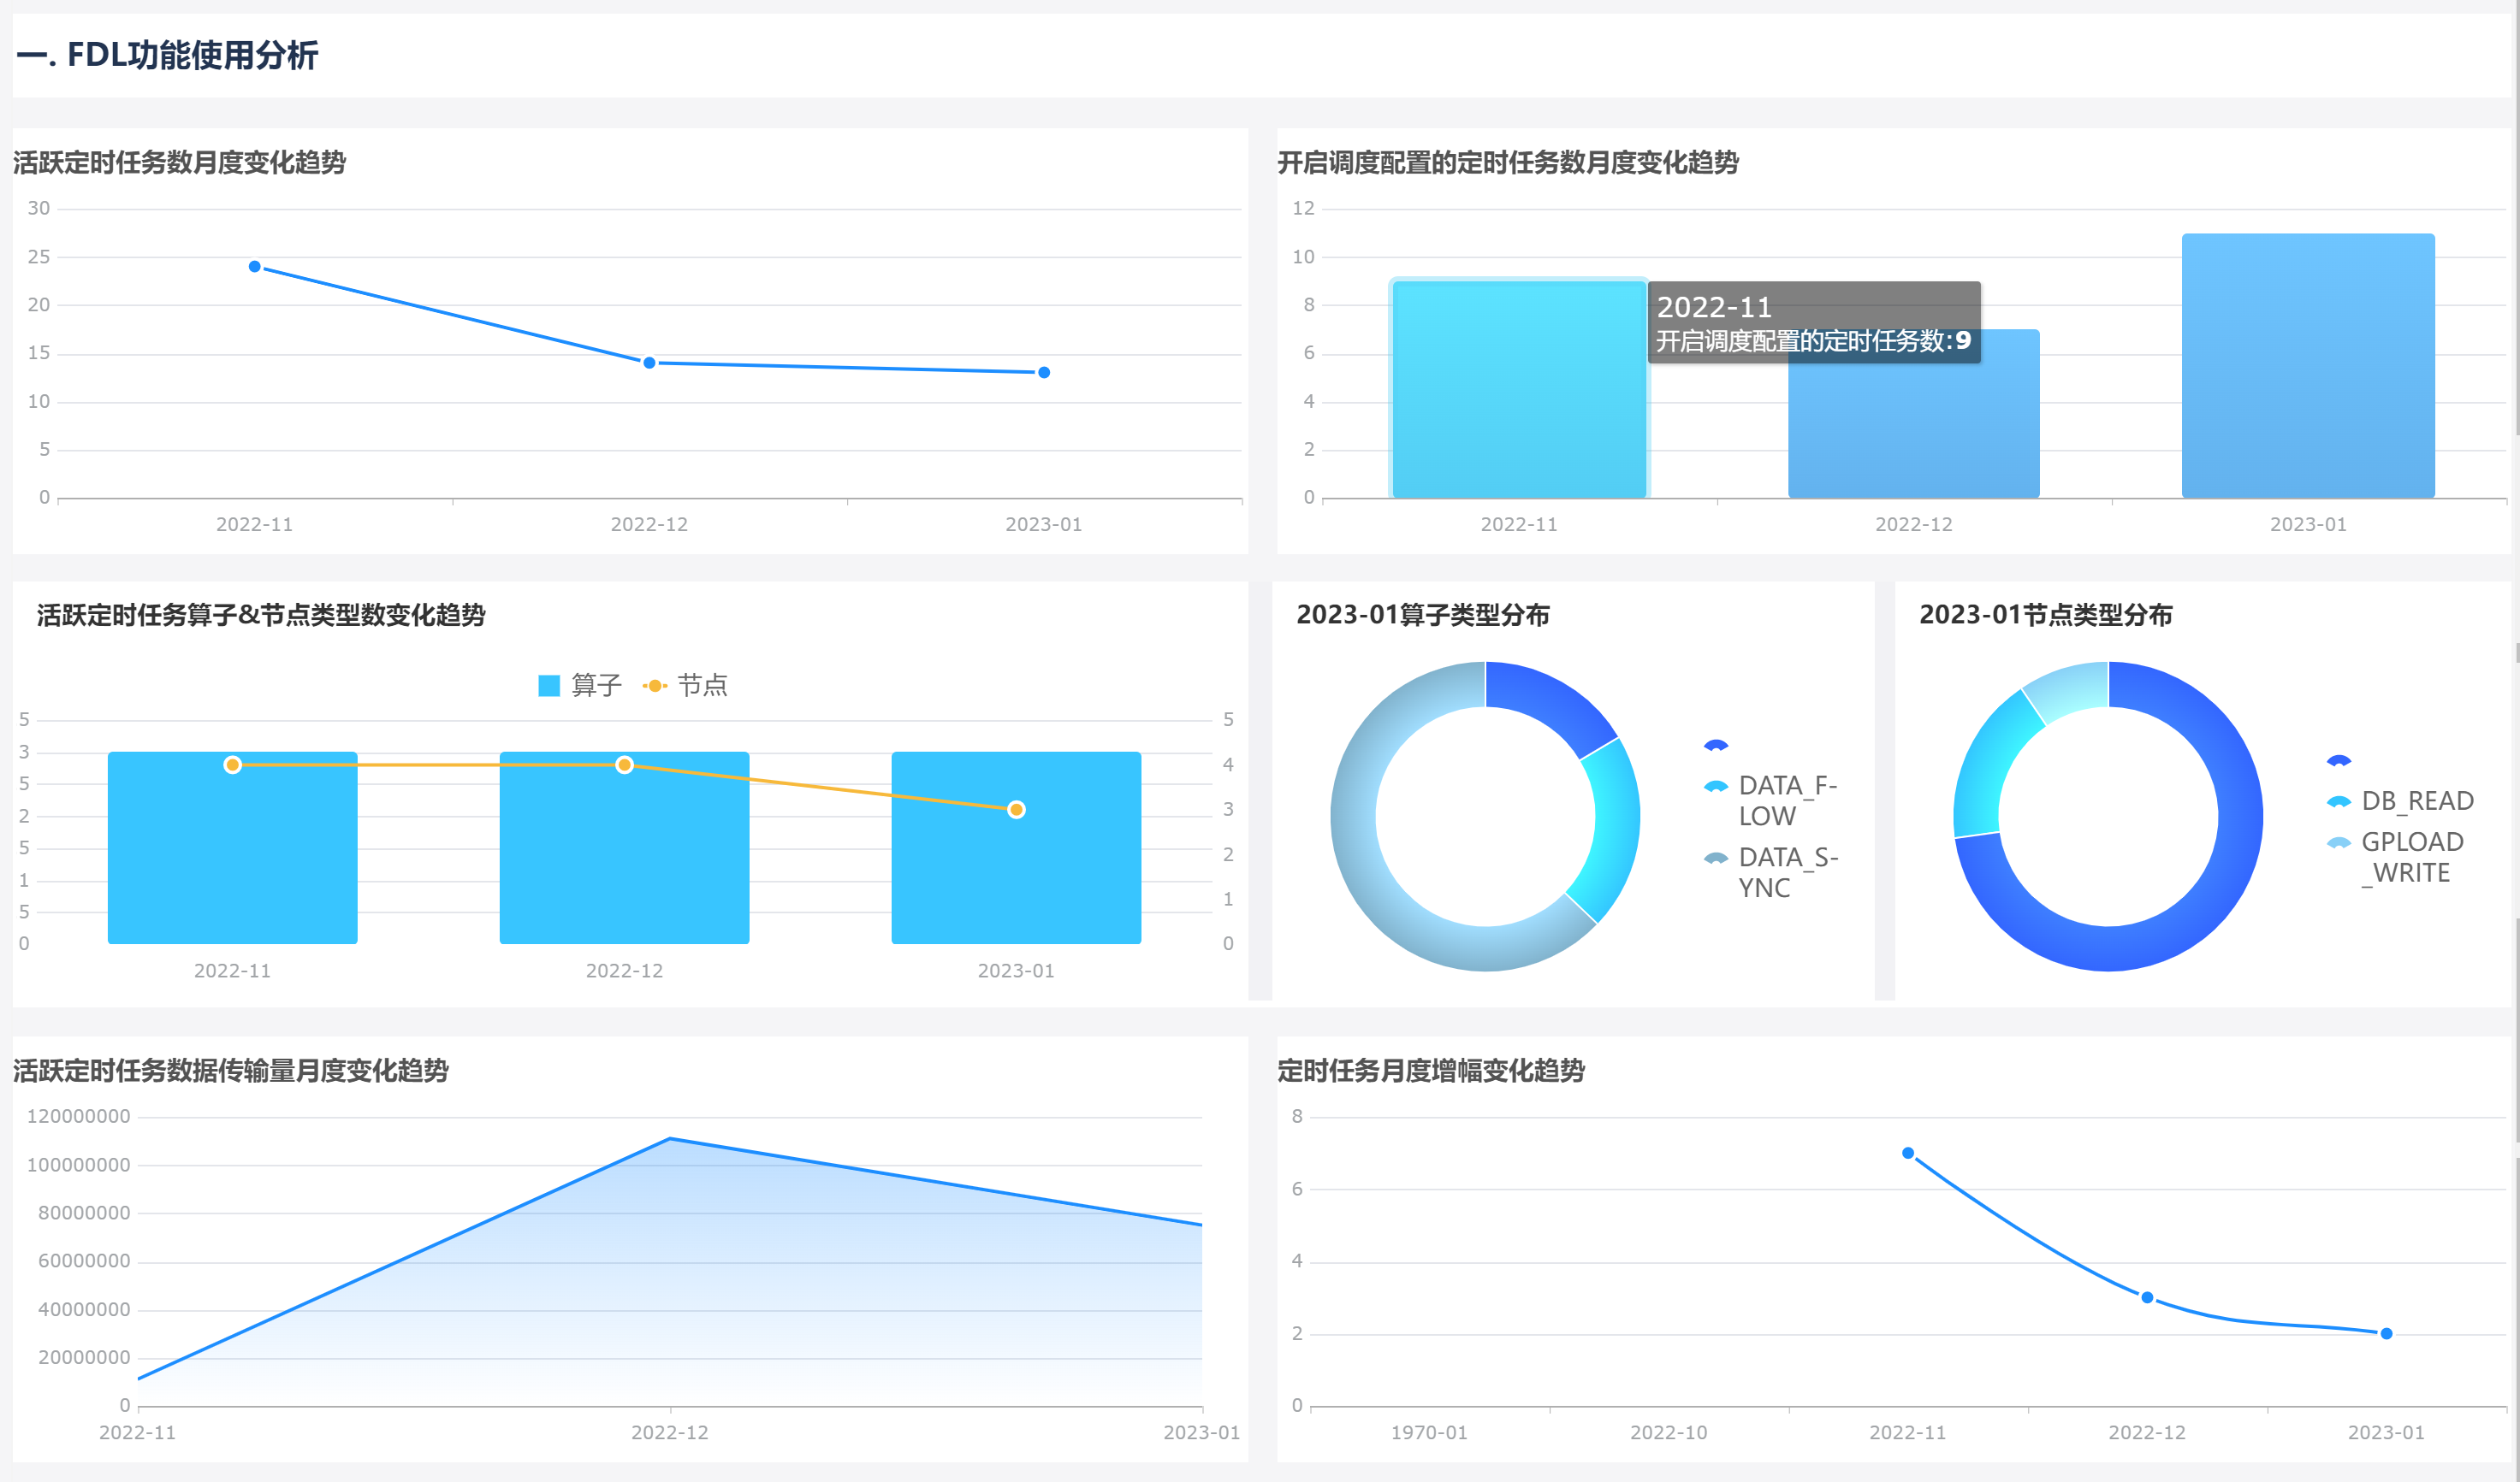Viewport: 2520px width, 1482px height.
Task: Click the 2022-12 算子 bar in combo chart
Action: pos(624,847)
